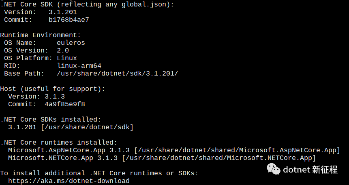Click the RID value linux-arm64

pos(79,66)
